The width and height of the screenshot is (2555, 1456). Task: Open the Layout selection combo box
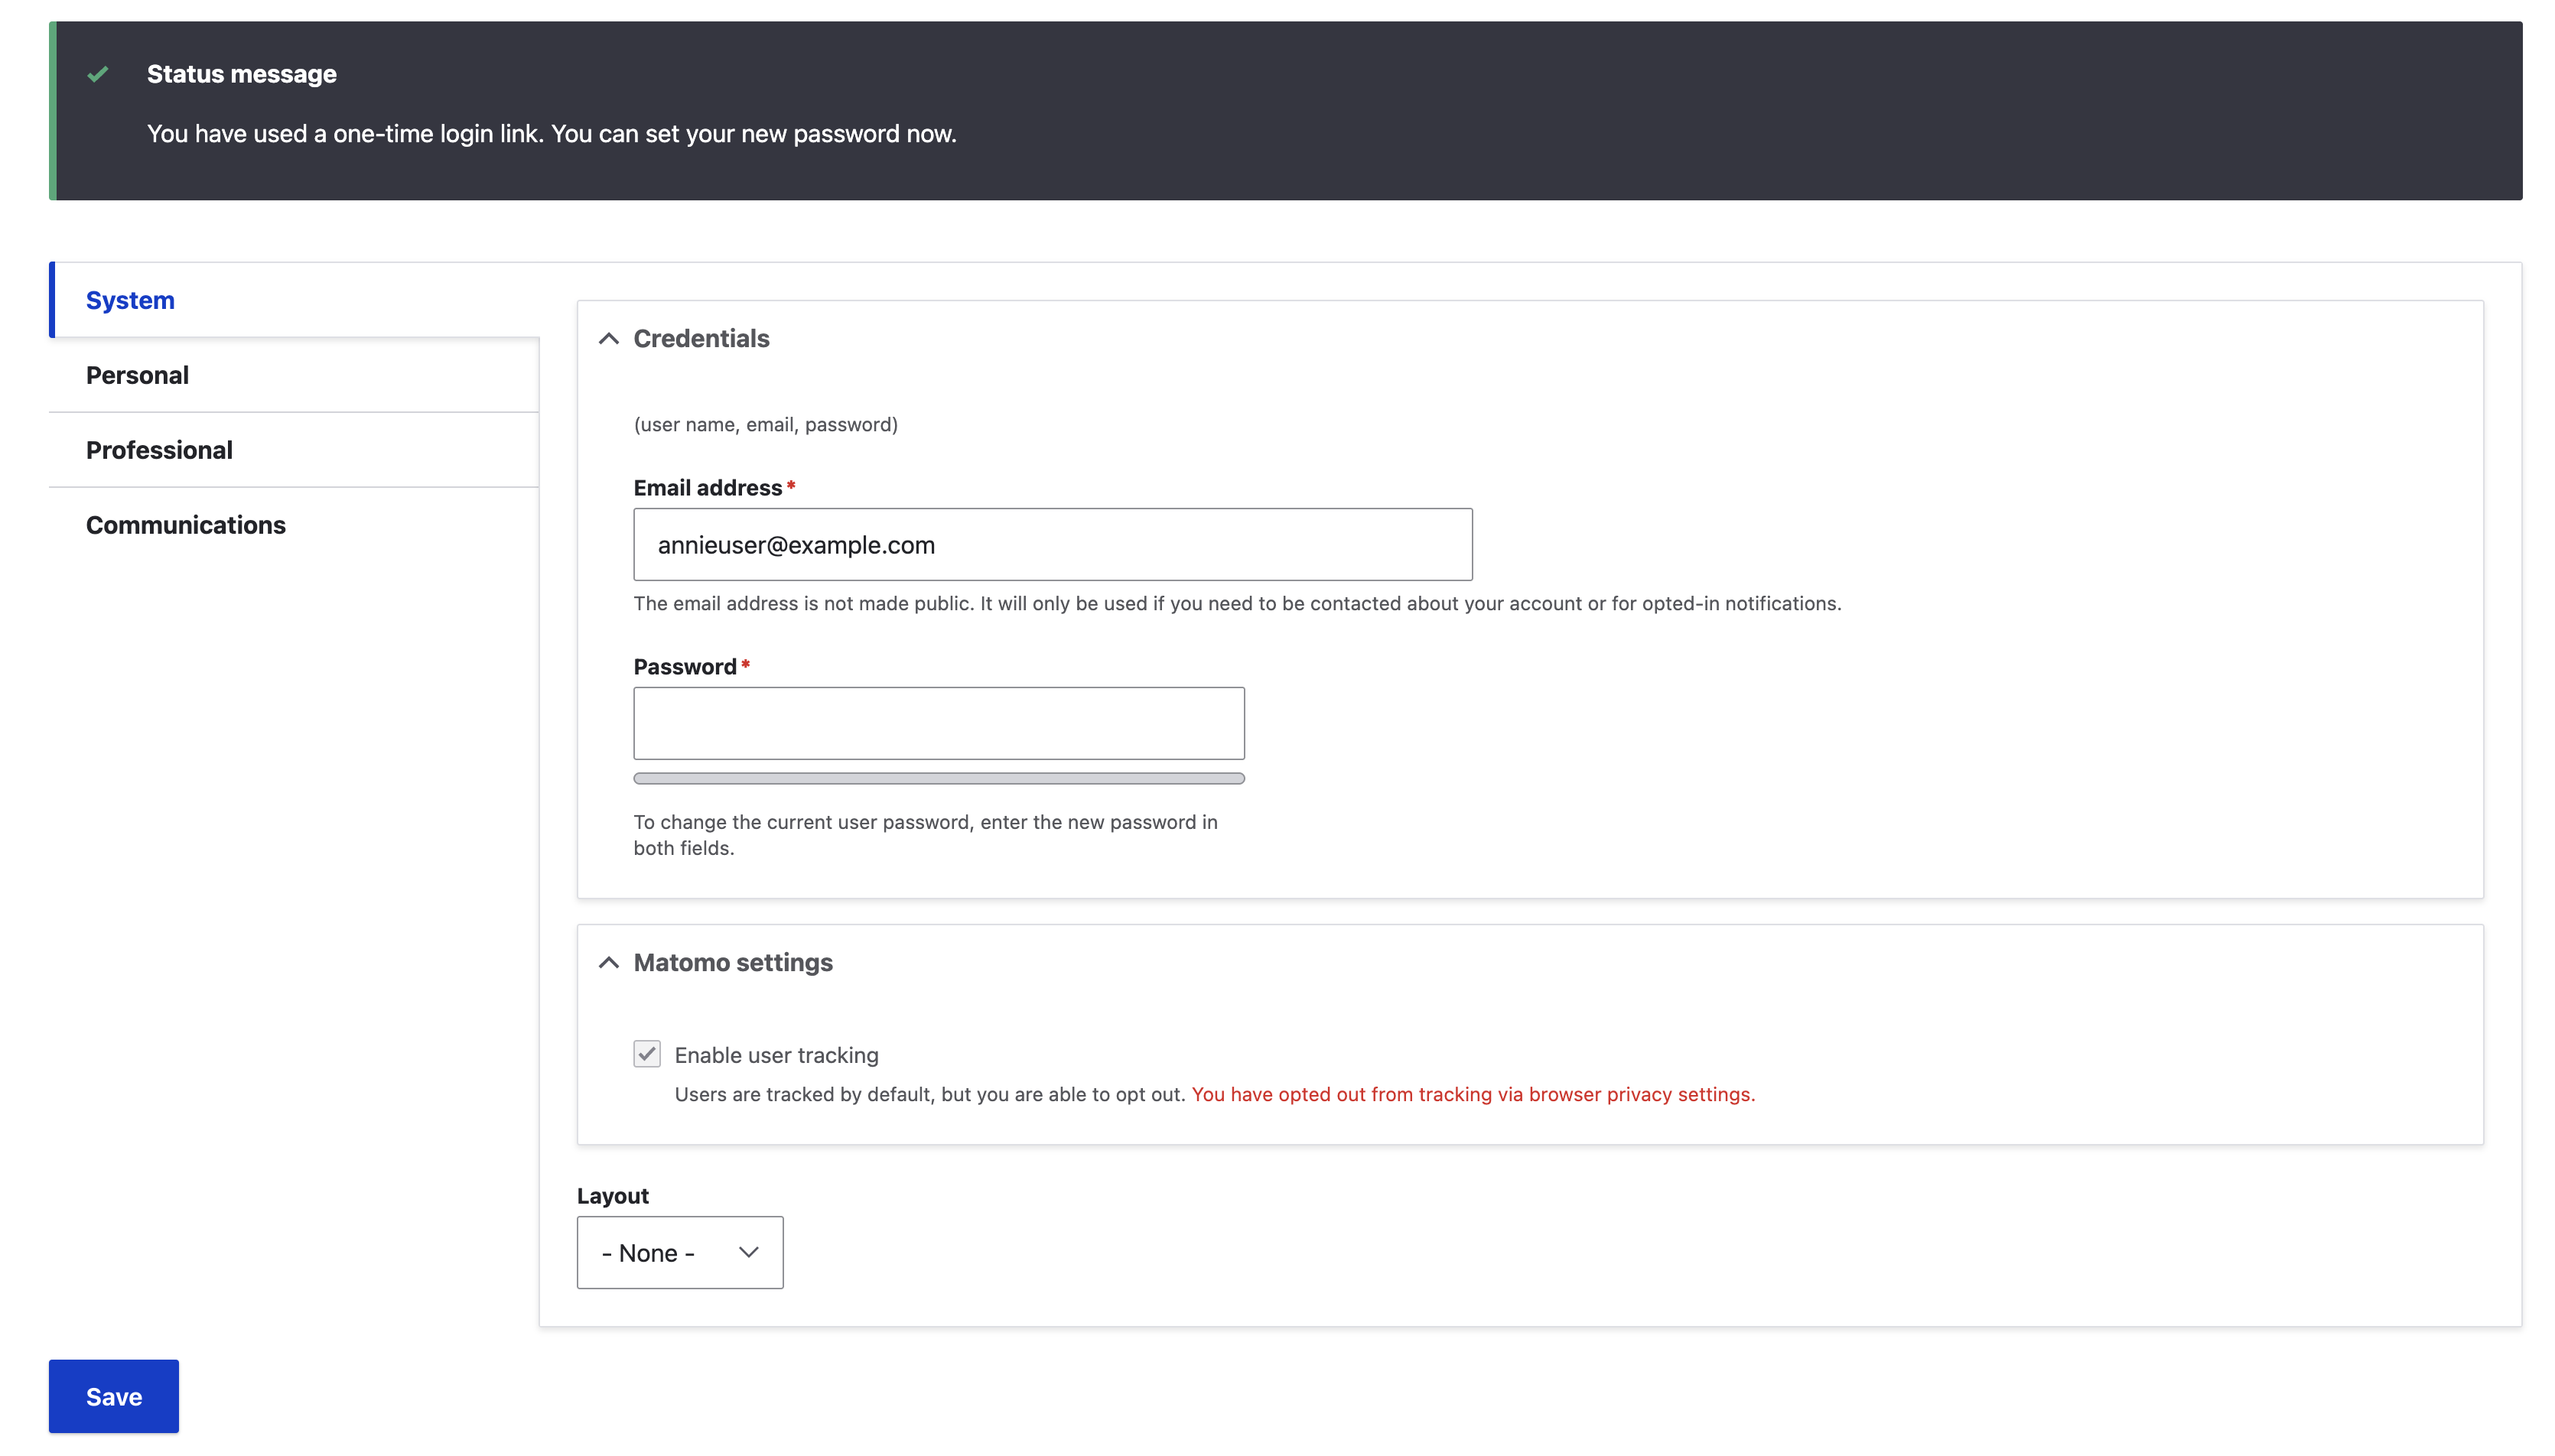point(679,1252)
